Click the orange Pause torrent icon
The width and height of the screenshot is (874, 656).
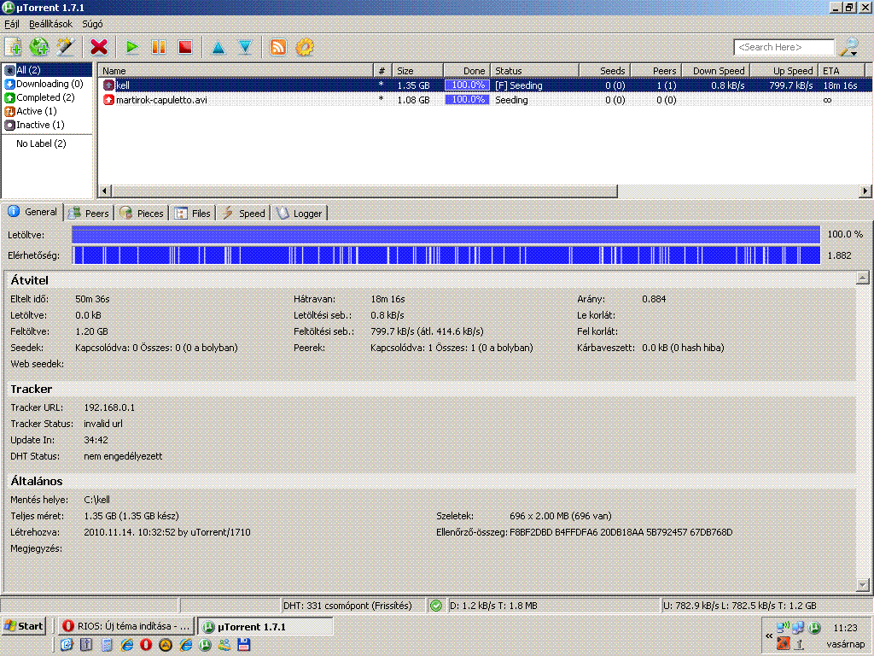point(159,48)
